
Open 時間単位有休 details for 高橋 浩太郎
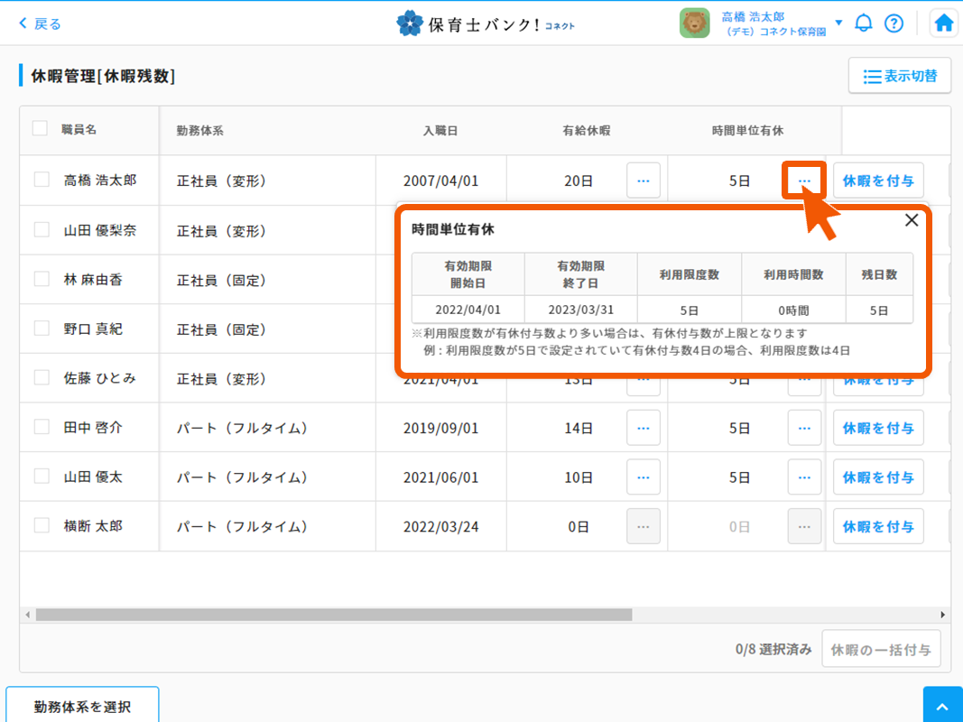point(804,180)
